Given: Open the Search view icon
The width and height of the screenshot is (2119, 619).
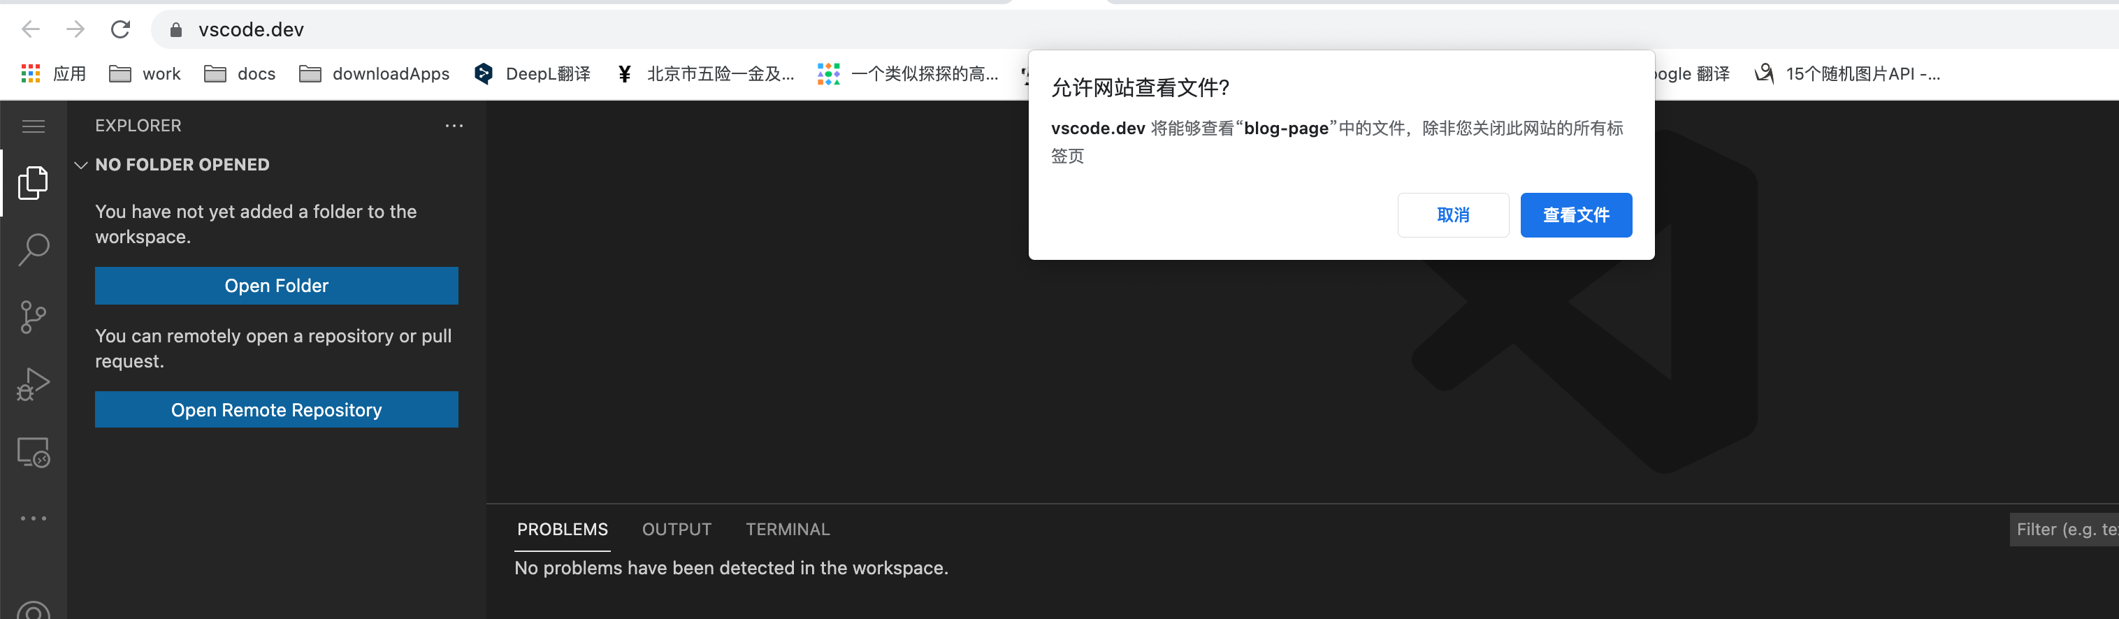Looking at the screenshot, I should (x=34, y=249).
